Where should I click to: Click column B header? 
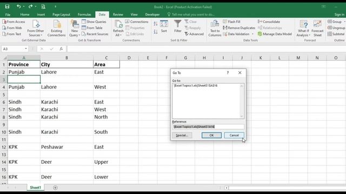[x=66, y=58]
